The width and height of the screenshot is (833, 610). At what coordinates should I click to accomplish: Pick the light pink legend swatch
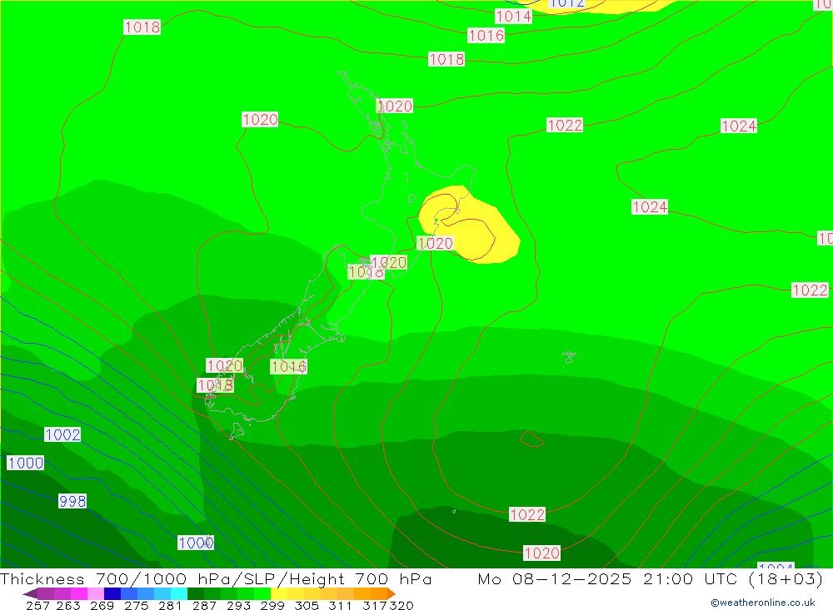point(94,593)
